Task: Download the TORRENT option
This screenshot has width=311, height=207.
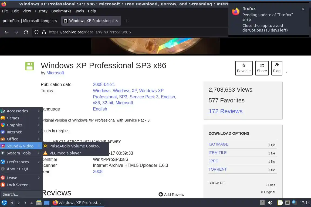Action: pos(218,169)
